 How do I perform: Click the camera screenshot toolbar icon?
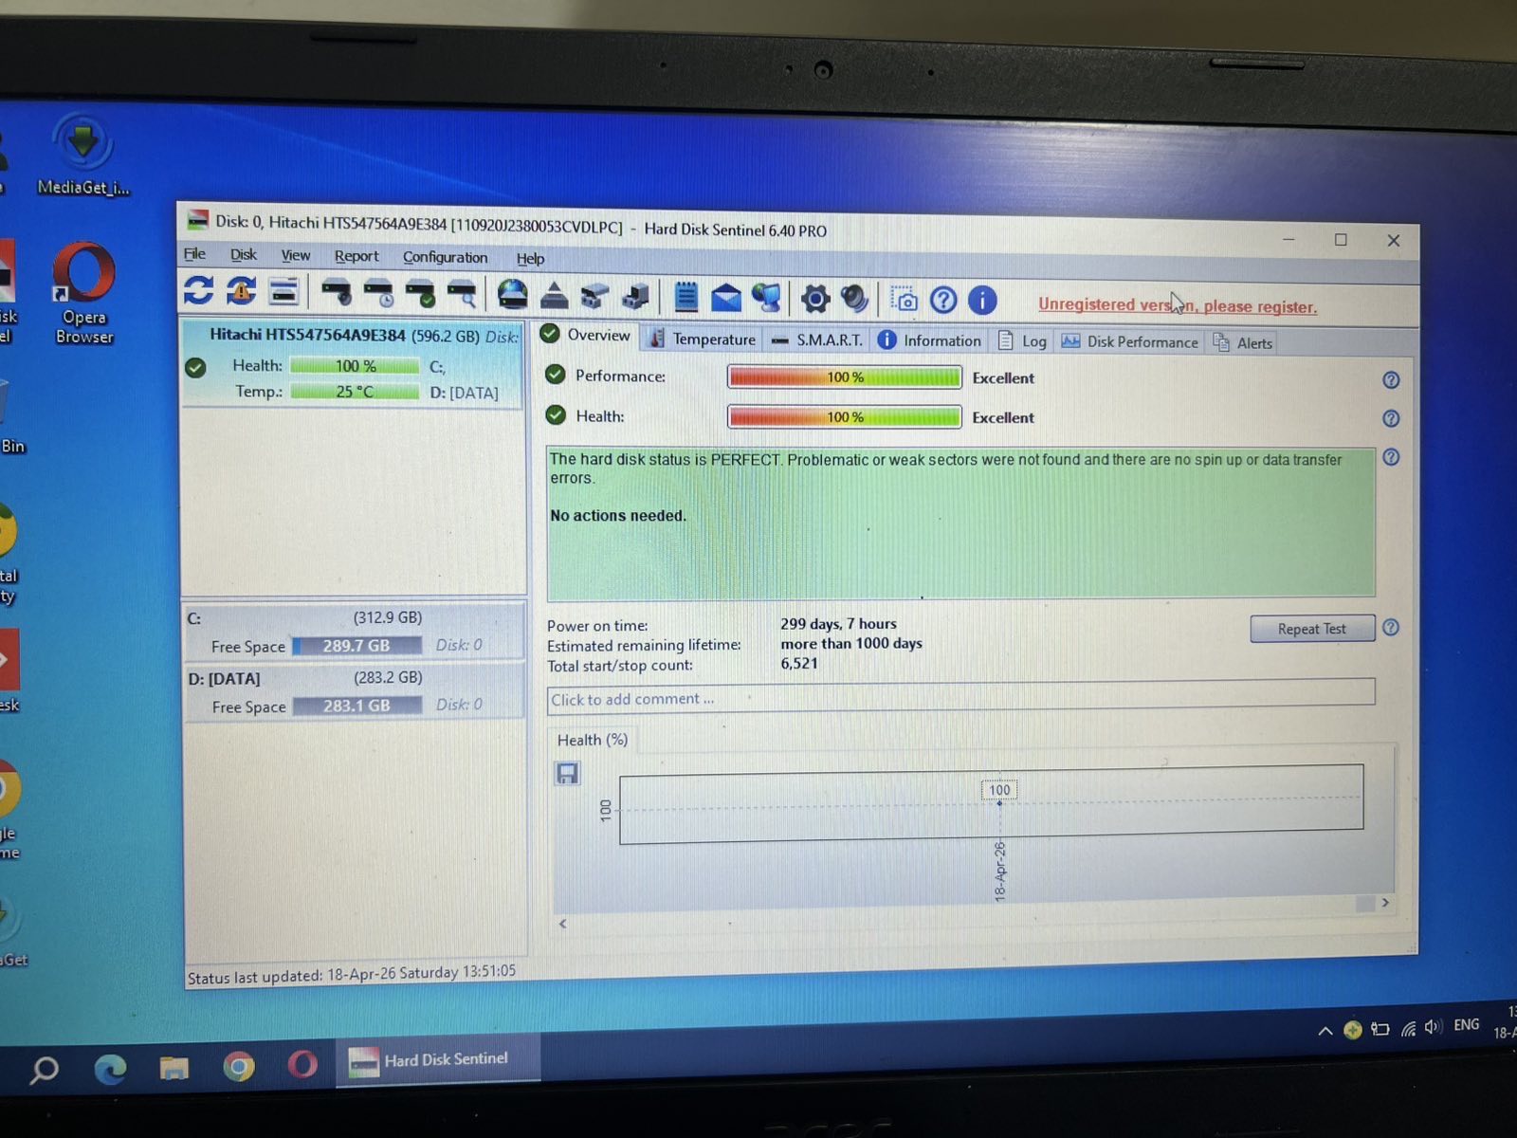(x=905, y=301)
